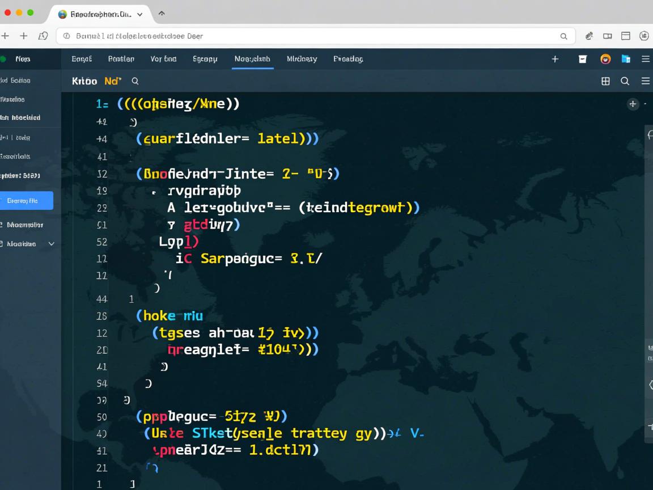Select the Midcaty tab in navigation bar
The image size is (653, 490).
coord(302,59)
